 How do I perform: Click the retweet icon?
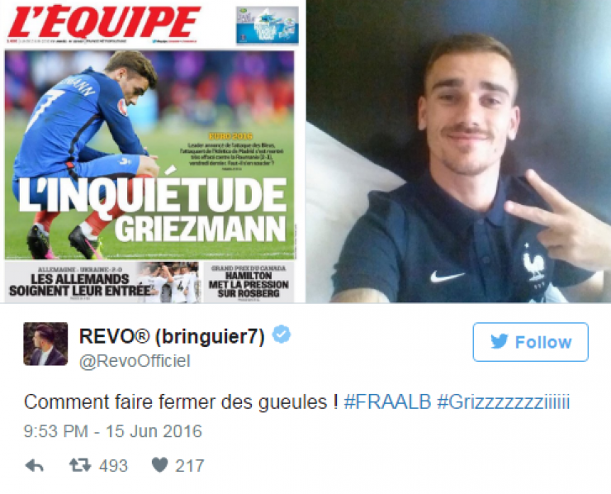click(80, 465)
